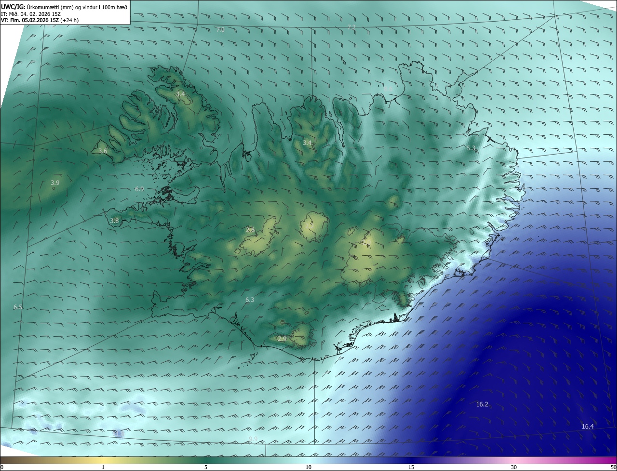Viewport: 617px width, 471px height.
Task: Click the color scale label 5
Action: click(206, 467)
